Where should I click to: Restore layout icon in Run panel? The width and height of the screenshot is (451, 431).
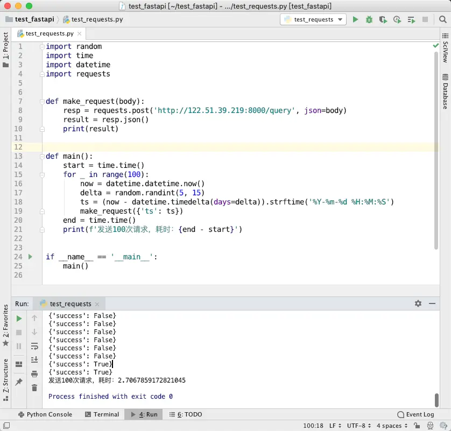(19, 364)
